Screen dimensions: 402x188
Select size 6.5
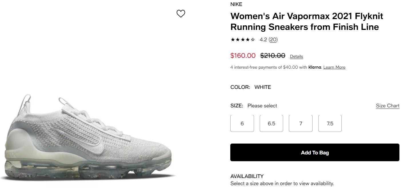(271, 123)
